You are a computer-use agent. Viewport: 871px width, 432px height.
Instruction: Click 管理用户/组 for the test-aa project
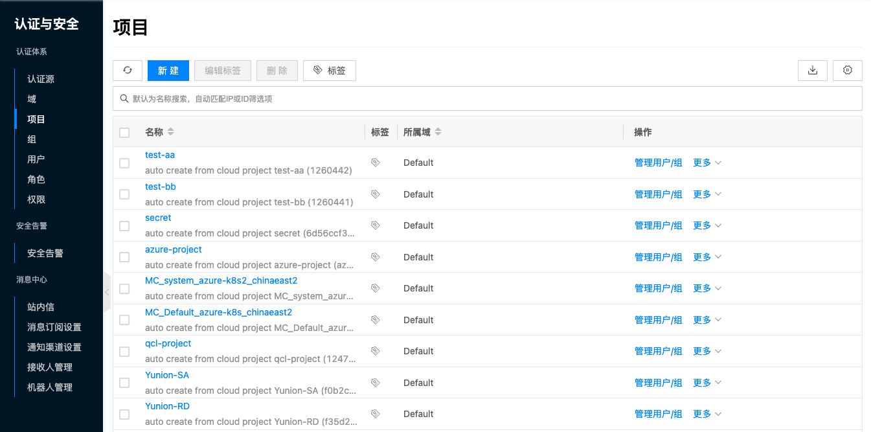[658, 163]
